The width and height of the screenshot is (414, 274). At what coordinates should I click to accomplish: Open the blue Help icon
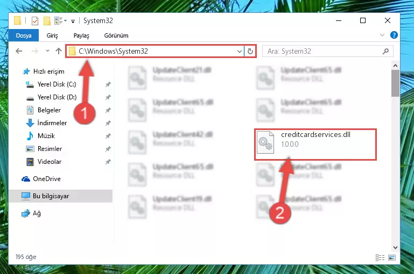(x=394, y=35)
